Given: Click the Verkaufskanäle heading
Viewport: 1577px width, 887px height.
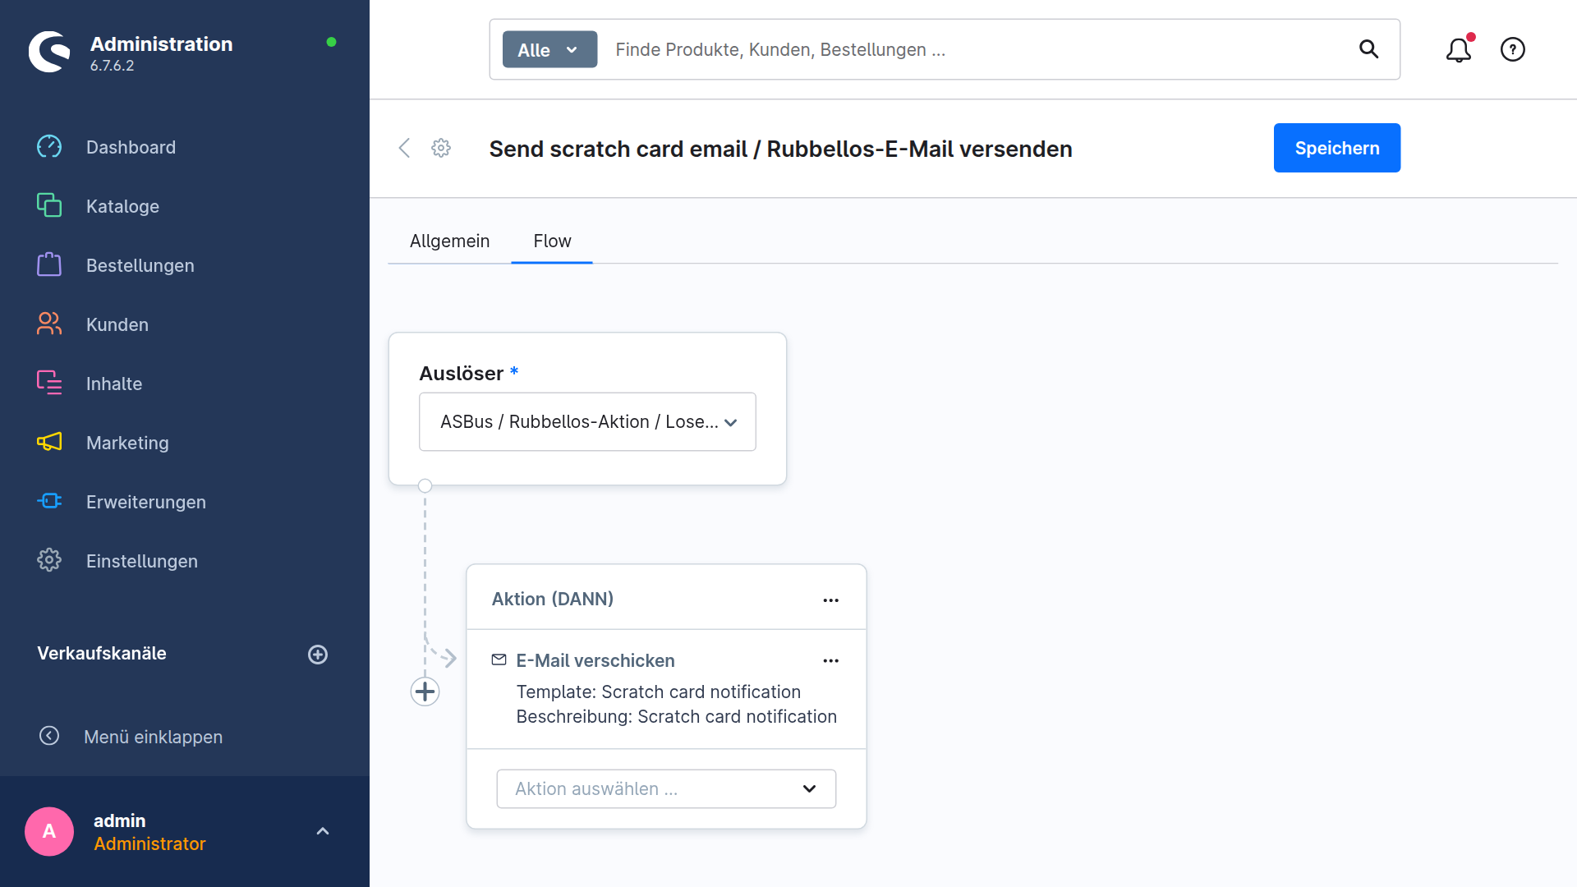Looking at the screenshot, I should click(x=102, y=653).
